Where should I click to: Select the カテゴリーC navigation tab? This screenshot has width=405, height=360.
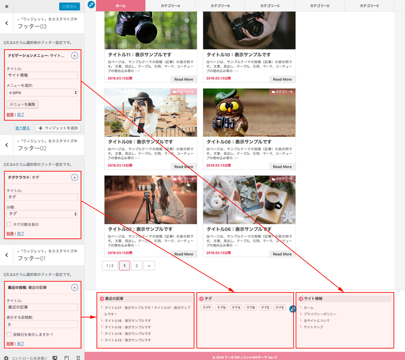tap(270, 6)
